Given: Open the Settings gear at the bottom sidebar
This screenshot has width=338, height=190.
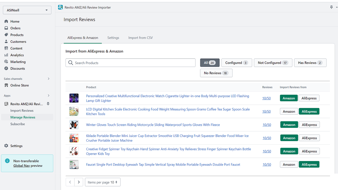Looking at the screenshot, I should [x=6, y=146].
